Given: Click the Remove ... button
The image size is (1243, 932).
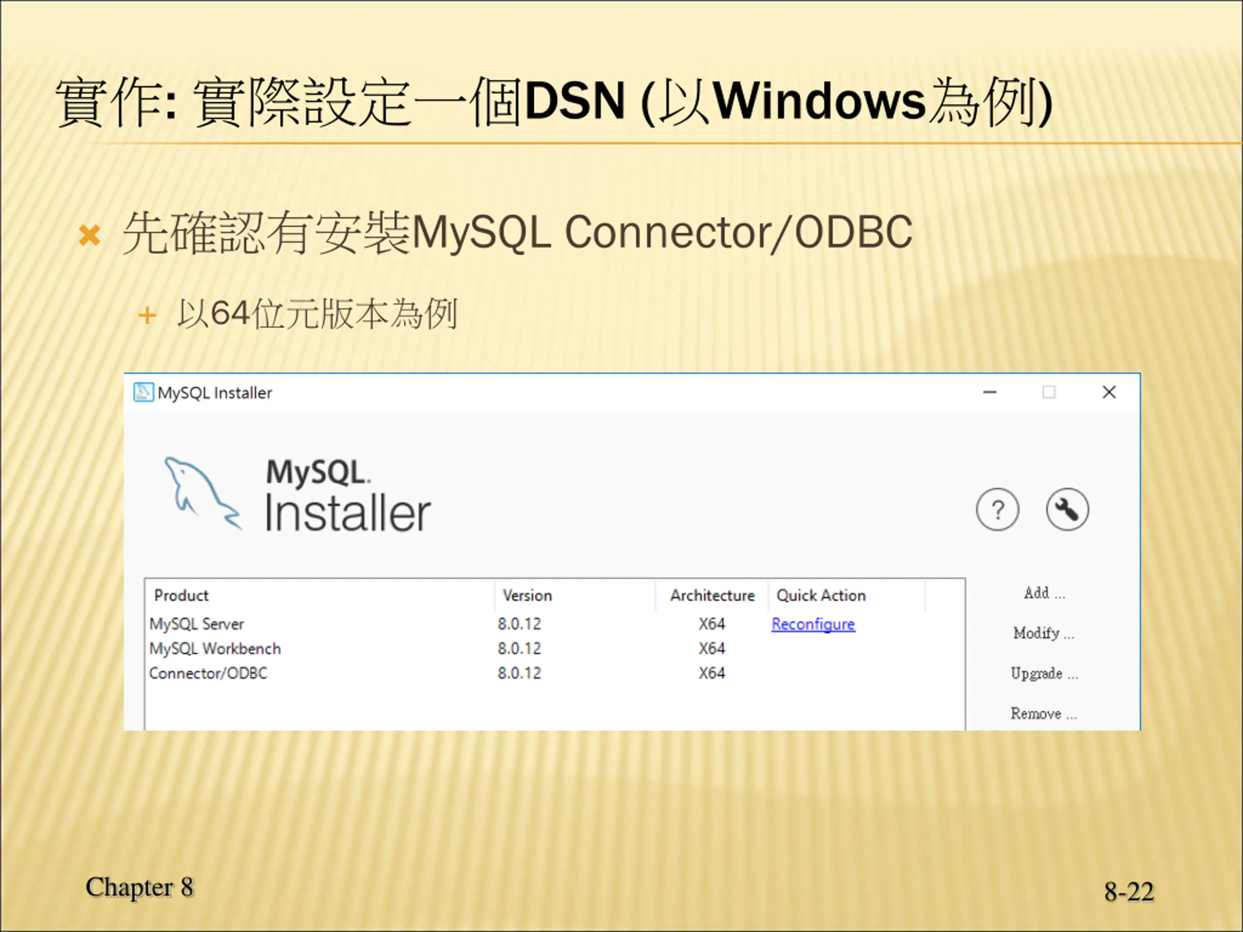Looking at the screenshot, I should pos(1043,714).
